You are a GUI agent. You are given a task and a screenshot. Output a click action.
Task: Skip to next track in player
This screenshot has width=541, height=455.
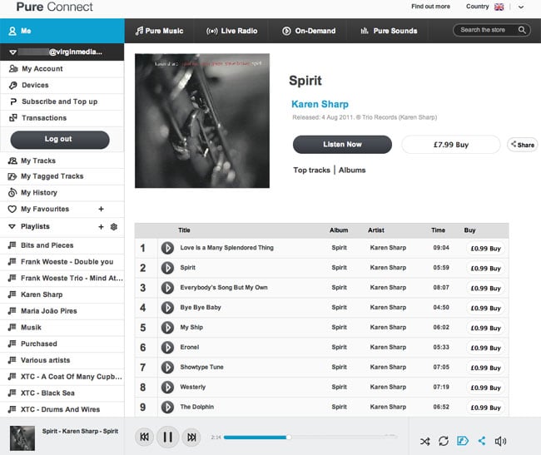pyautogui.click(x=191, y=437)
